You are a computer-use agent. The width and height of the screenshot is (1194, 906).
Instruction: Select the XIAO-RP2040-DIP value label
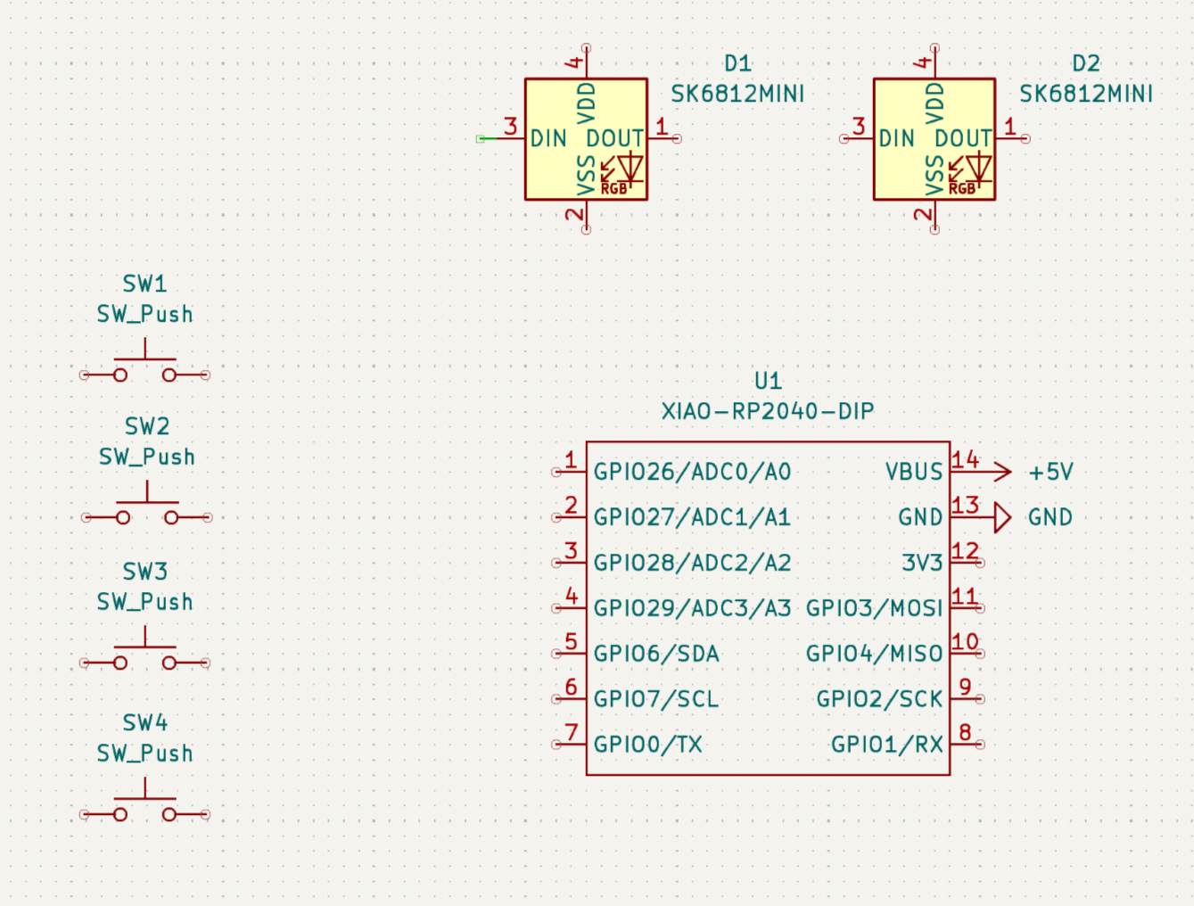pos(767,411)
